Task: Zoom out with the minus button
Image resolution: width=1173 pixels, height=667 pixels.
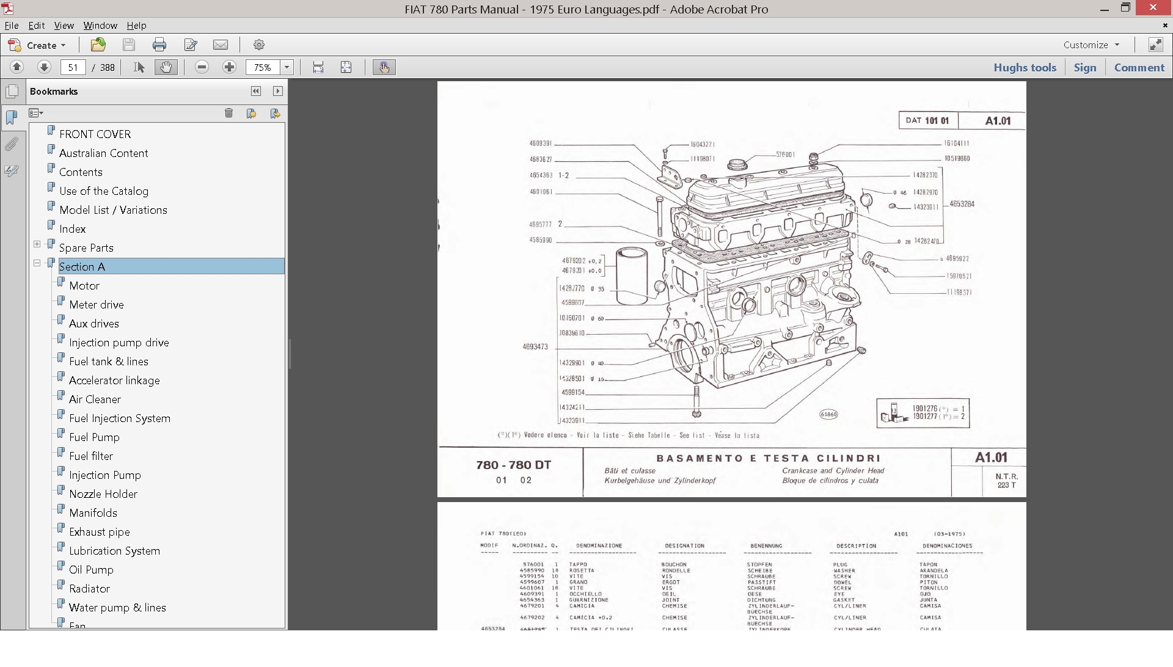Action: (x=202, y=67)
